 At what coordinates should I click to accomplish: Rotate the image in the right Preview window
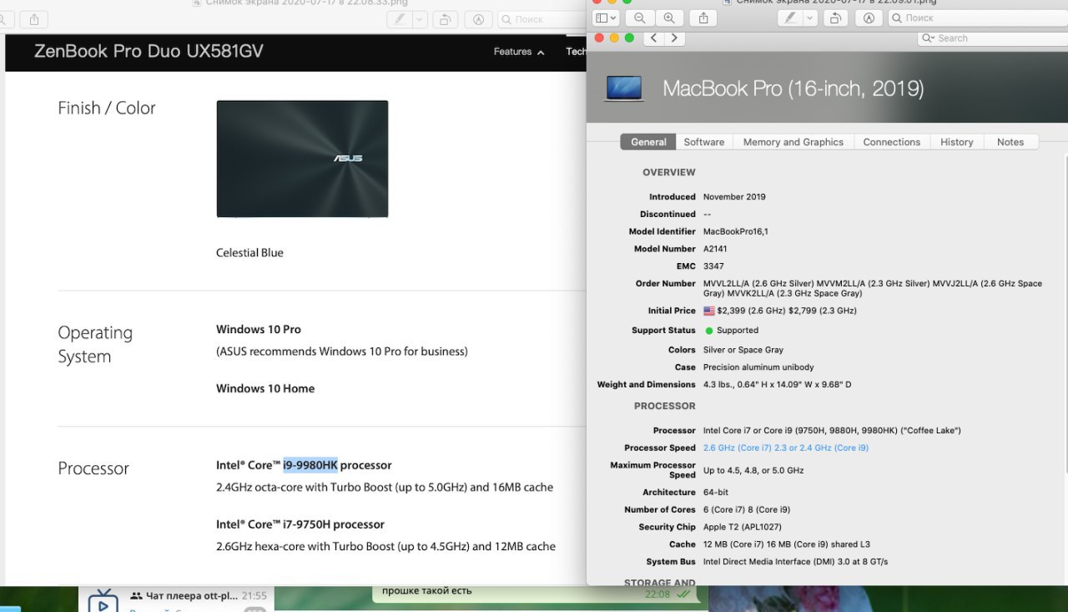[837, 18]
